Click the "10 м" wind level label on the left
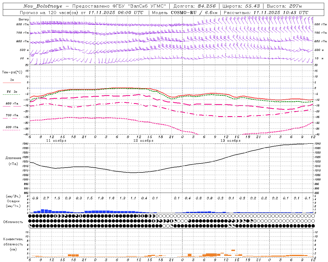The width and height of the screenshot is (328, 262). click(x=24, y=58)
